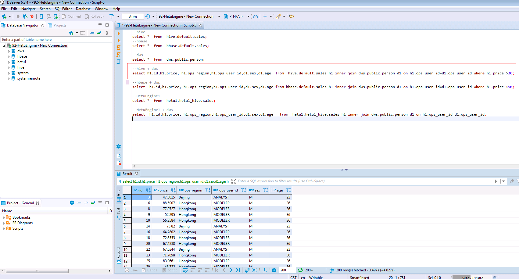Toggle the Record view panel
The width and height of the screenshot is (519, 279).
pyautogui.click(x=119, y=256)
